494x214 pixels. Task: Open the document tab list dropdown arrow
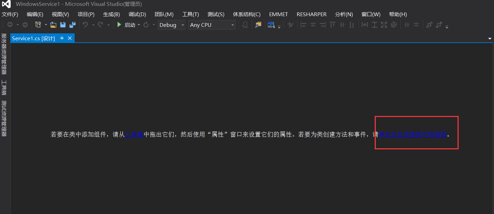click(x=490, y=39)
